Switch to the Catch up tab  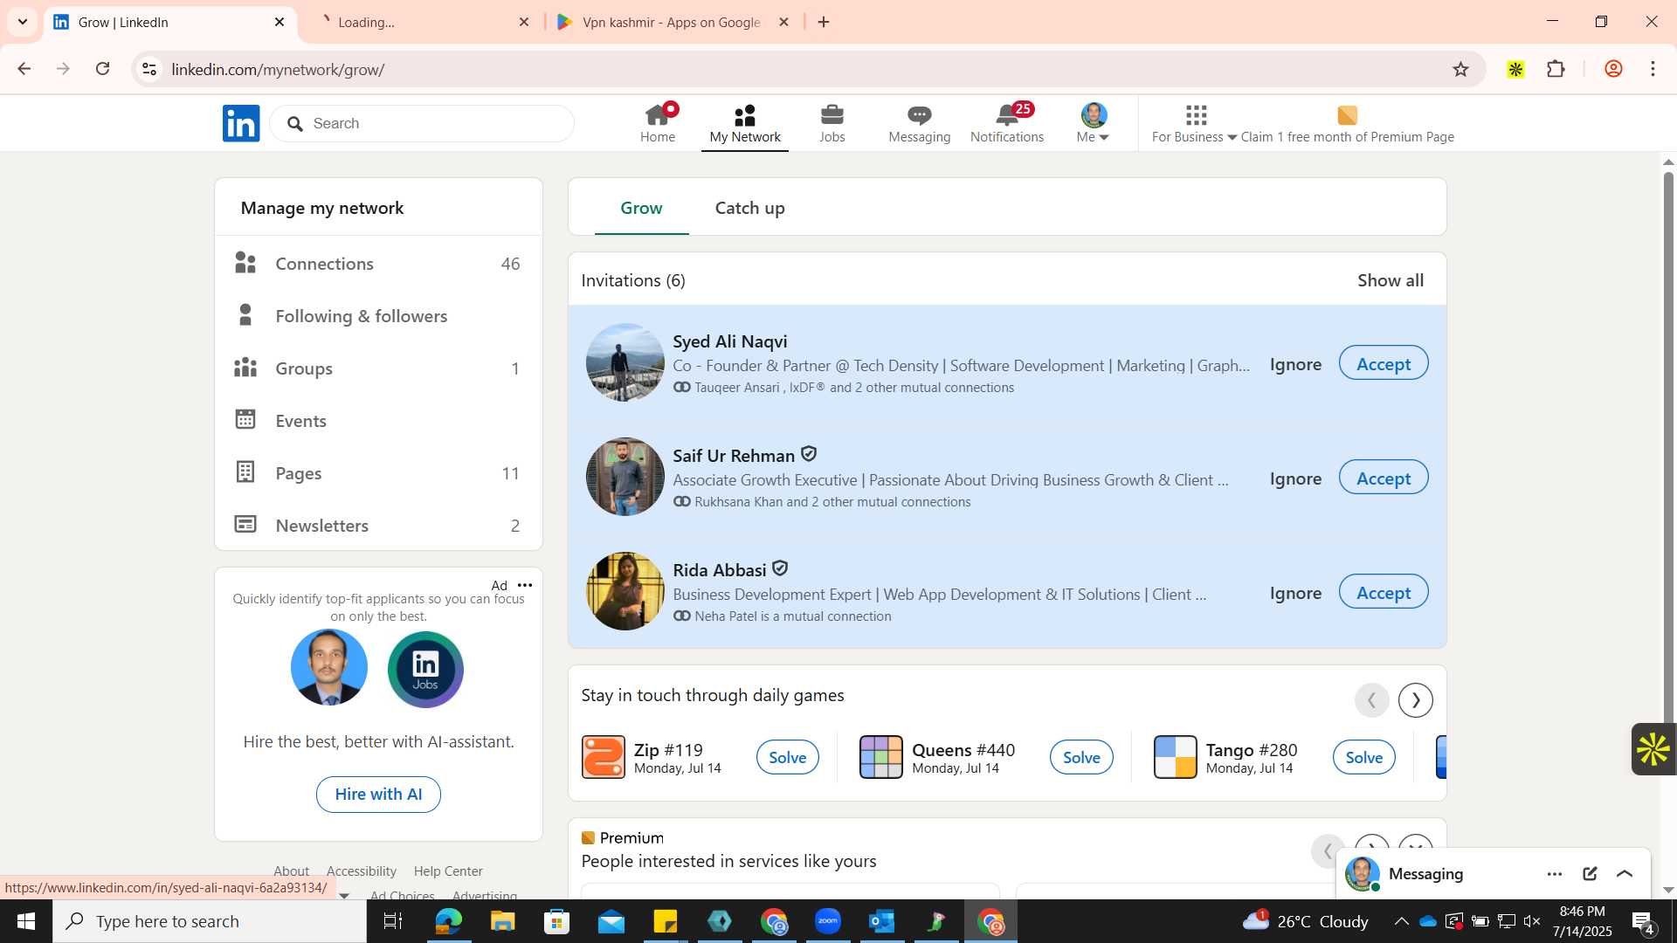click(749, 208)
